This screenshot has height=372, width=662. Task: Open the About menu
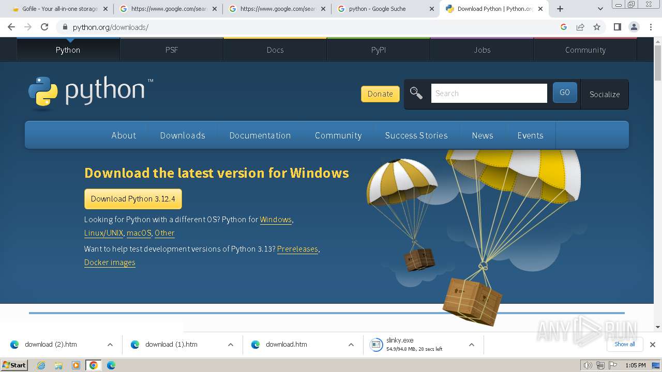click(x=124, y=135)
